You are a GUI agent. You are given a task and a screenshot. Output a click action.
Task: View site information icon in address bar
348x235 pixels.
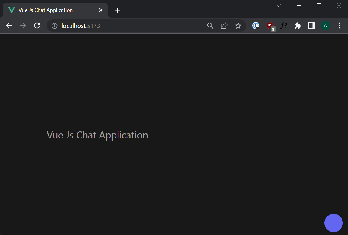pyautogui.click(x=54, y=26)
